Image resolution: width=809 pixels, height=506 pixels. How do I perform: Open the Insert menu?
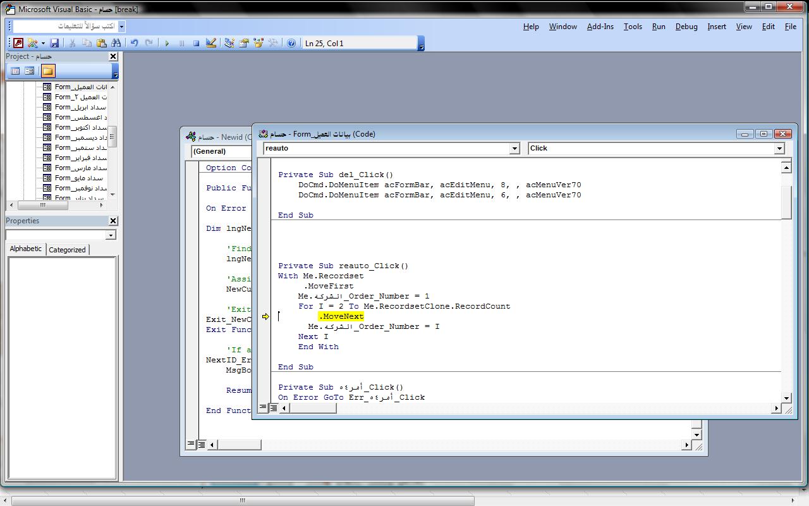[x=717, y=27]
